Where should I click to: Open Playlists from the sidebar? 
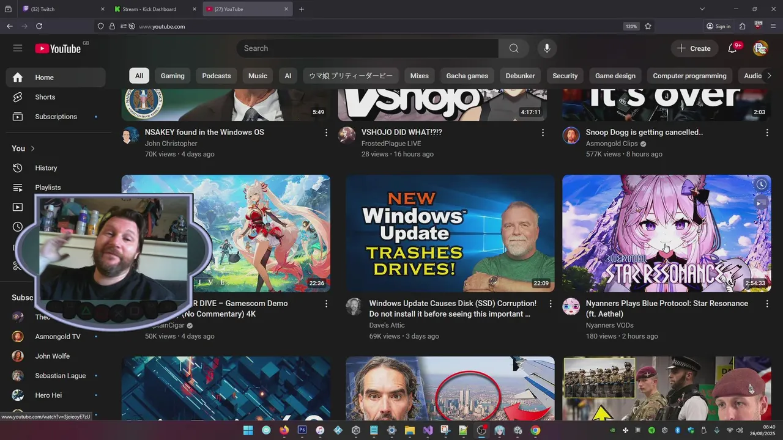coord(56,188)
